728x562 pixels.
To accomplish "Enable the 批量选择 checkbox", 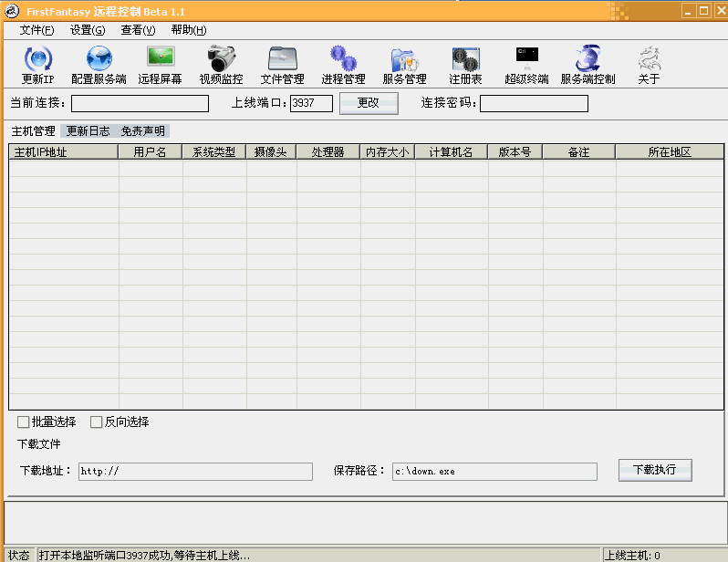I will (24, 421).
